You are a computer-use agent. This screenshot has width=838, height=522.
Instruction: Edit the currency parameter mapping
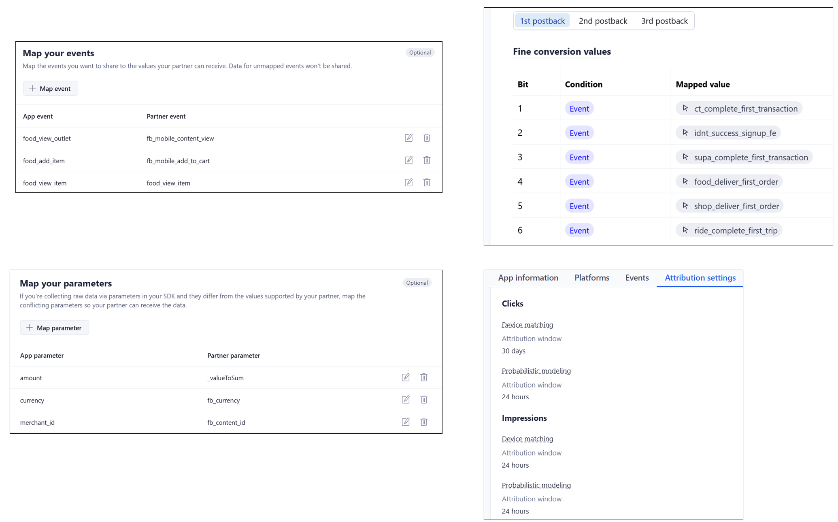click(406, 400)
